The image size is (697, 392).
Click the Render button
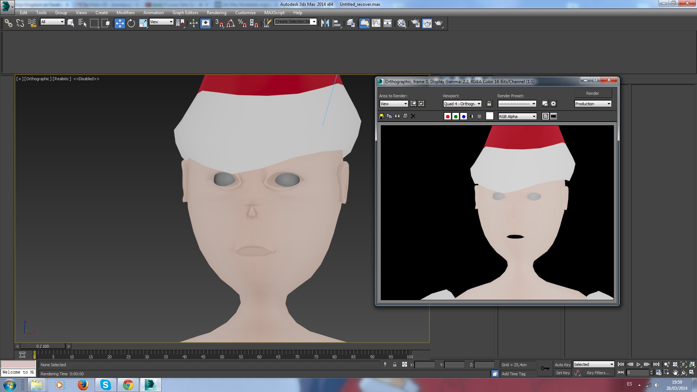pos(592,93)
